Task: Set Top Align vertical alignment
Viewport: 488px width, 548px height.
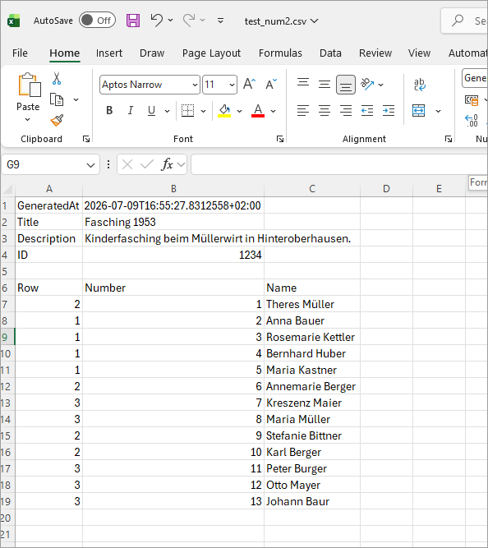Action: click(x=303, y=85)
